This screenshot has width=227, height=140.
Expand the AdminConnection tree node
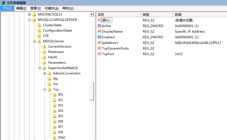coord(45,73)
